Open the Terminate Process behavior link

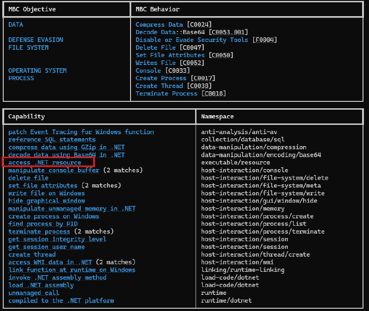[167, 94]
